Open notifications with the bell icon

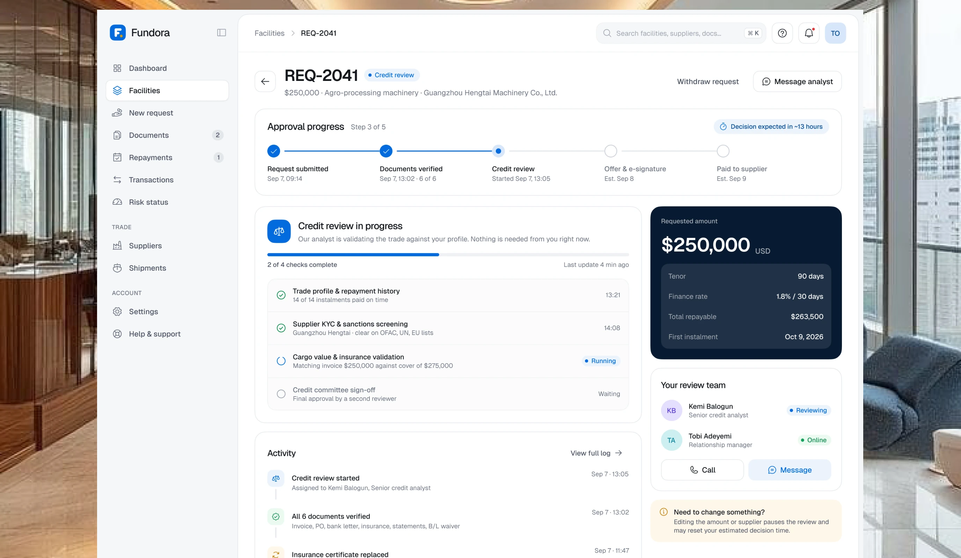809,33
